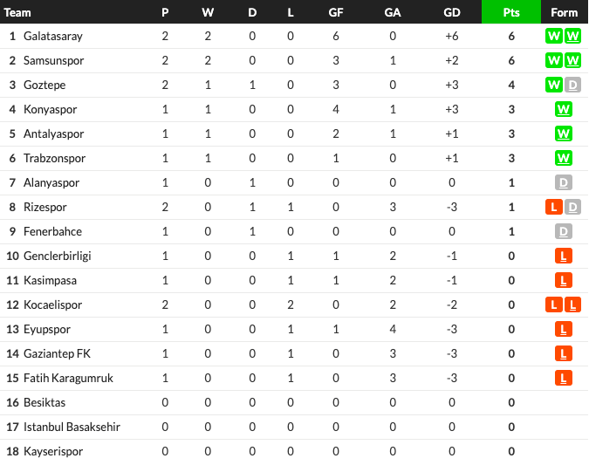Click Goztepe's grey D form badge
Image resolution: width=589 pixels, height=472 pixels.
click(572, 85)
